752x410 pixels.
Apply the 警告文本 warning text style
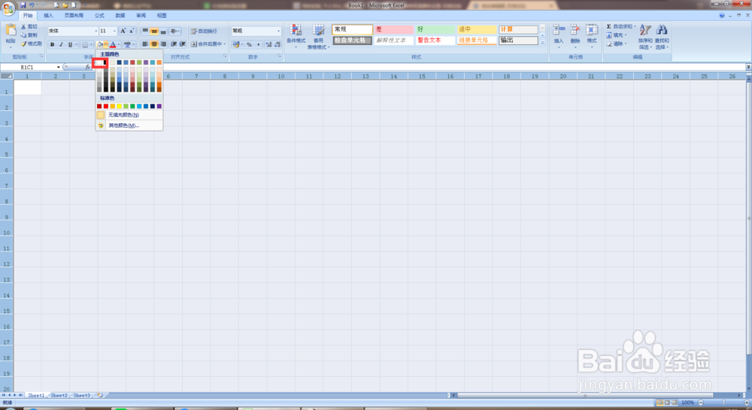(x=435, y=41)
